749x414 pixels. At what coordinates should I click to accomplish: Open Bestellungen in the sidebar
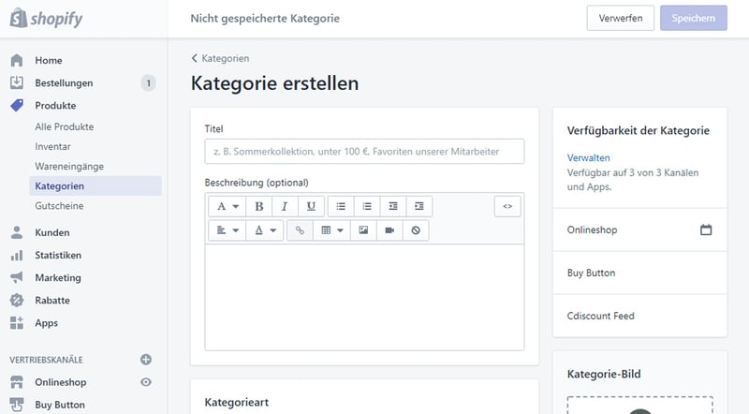point(63,83)
